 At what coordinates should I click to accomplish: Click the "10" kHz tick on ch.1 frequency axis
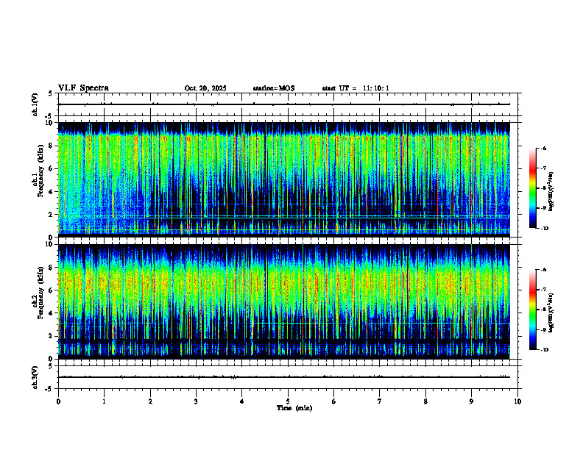(x=49, y=123)
